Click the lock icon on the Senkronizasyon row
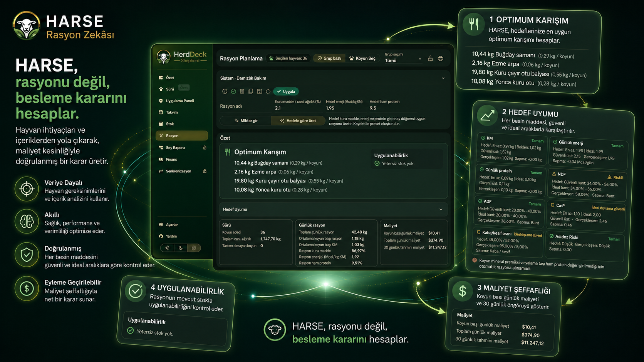The height and width of the screenshot is (362, 644). click(x=205, y=171)
